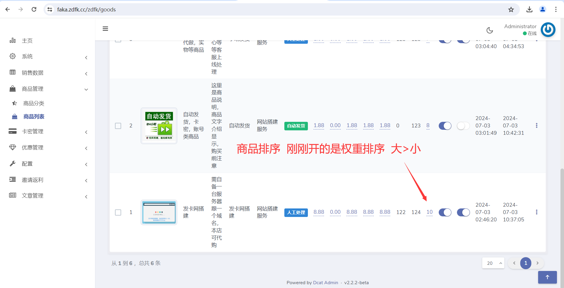
Task: Click blue 人工处理 type badge
Action: (x=296, y=213)
